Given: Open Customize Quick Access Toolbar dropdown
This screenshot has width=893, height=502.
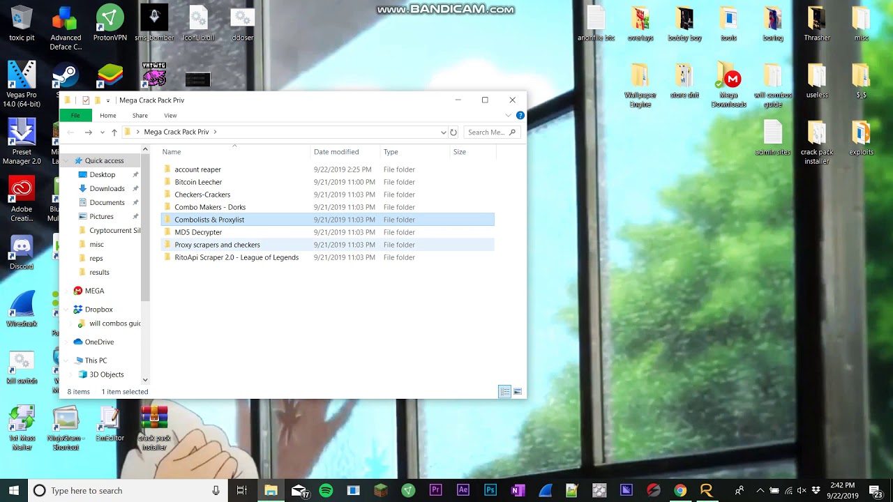Looking at the screenshot, I should (108, 100).
